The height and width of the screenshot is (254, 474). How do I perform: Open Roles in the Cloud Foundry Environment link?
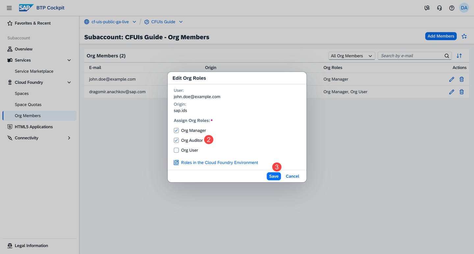point(220,163)
